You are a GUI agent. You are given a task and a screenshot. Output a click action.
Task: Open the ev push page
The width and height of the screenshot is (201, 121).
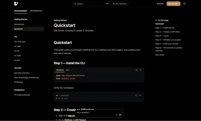(17, 55)
